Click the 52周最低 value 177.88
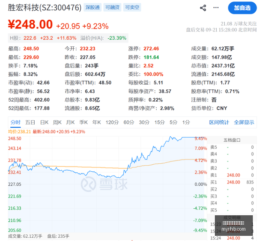The image size is (258, 241). [x=42, y=109]
